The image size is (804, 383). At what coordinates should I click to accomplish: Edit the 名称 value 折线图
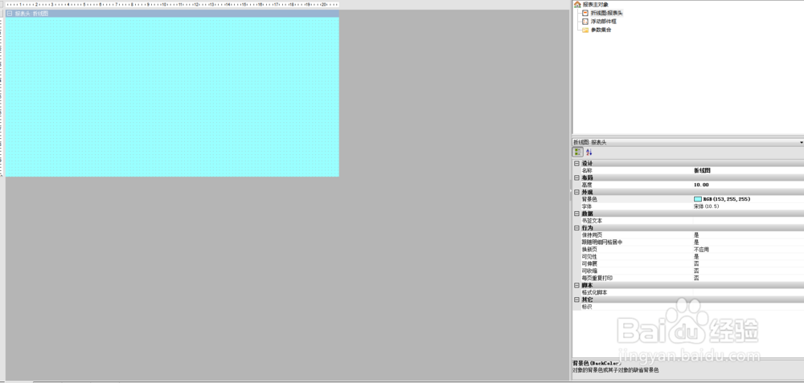tap(702, 170)
